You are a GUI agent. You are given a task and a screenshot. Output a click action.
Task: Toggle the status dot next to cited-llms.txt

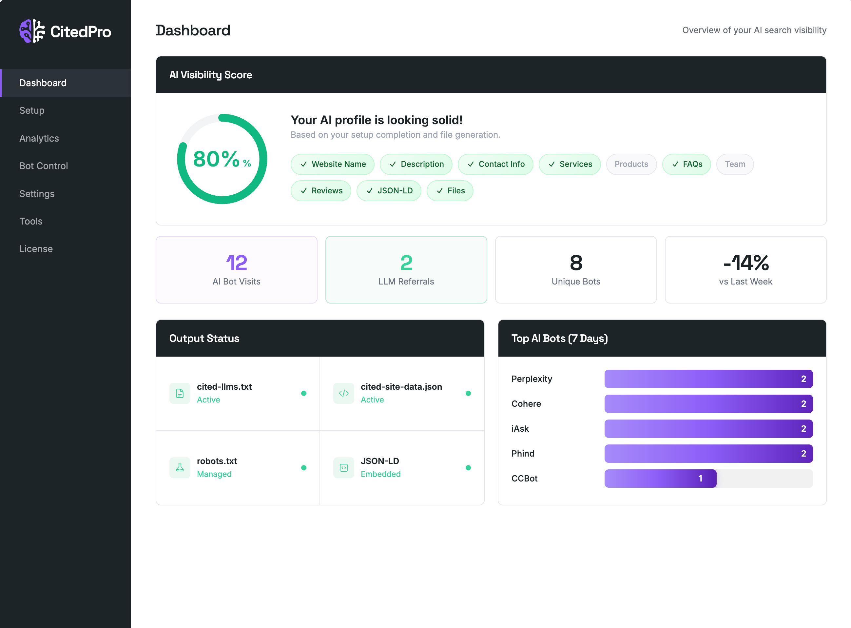tap(304, 393)
